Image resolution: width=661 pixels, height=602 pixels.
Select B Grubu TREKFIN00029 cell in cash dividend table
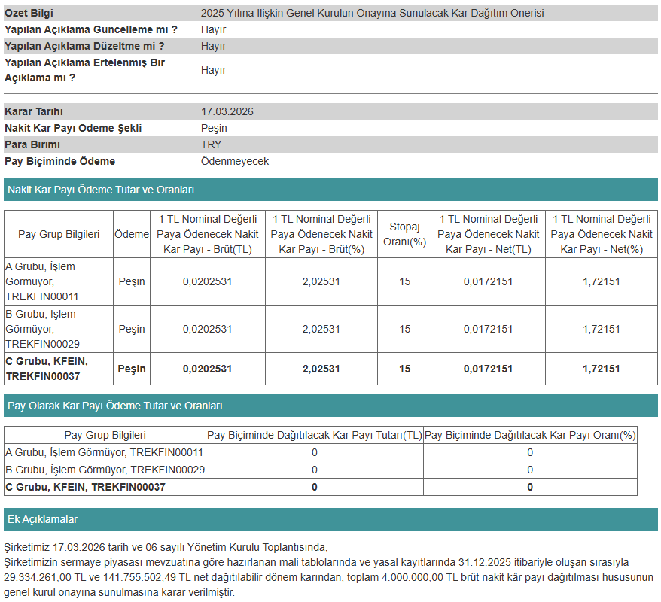coord(42,329)
